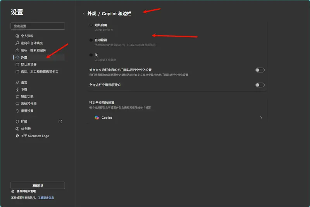Click the 重置设置 reset icon

click(17, 111)
